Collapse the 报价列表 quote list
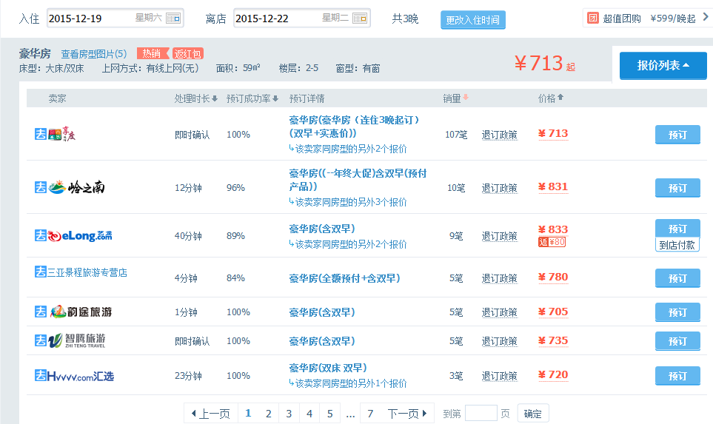 point(663,66)
